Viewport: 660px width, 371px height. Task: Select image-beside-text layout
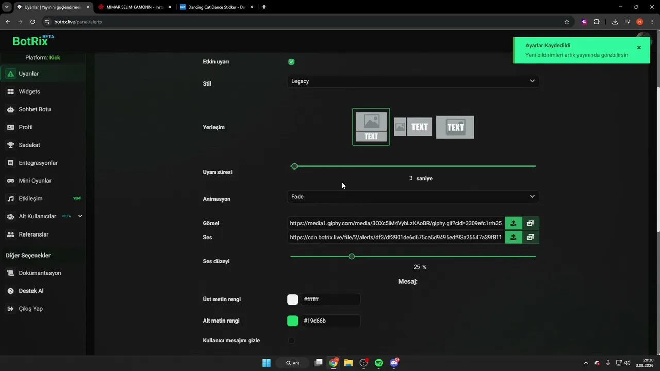(413, 127)
